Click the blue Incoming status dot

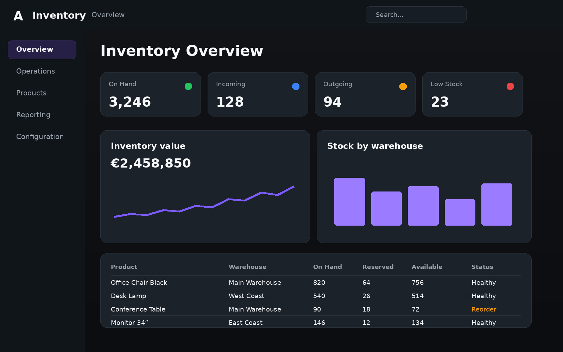pos(296,86)
